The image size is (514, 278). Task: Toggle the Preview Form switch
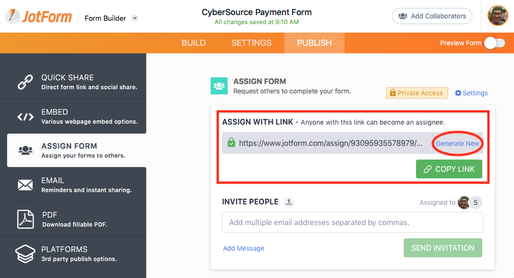(x=494, y=43)
